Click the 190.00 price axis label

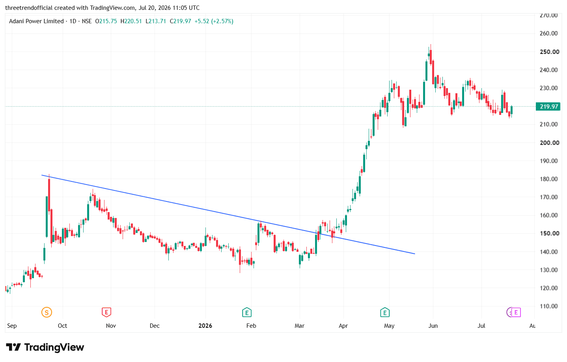[549, 161]
